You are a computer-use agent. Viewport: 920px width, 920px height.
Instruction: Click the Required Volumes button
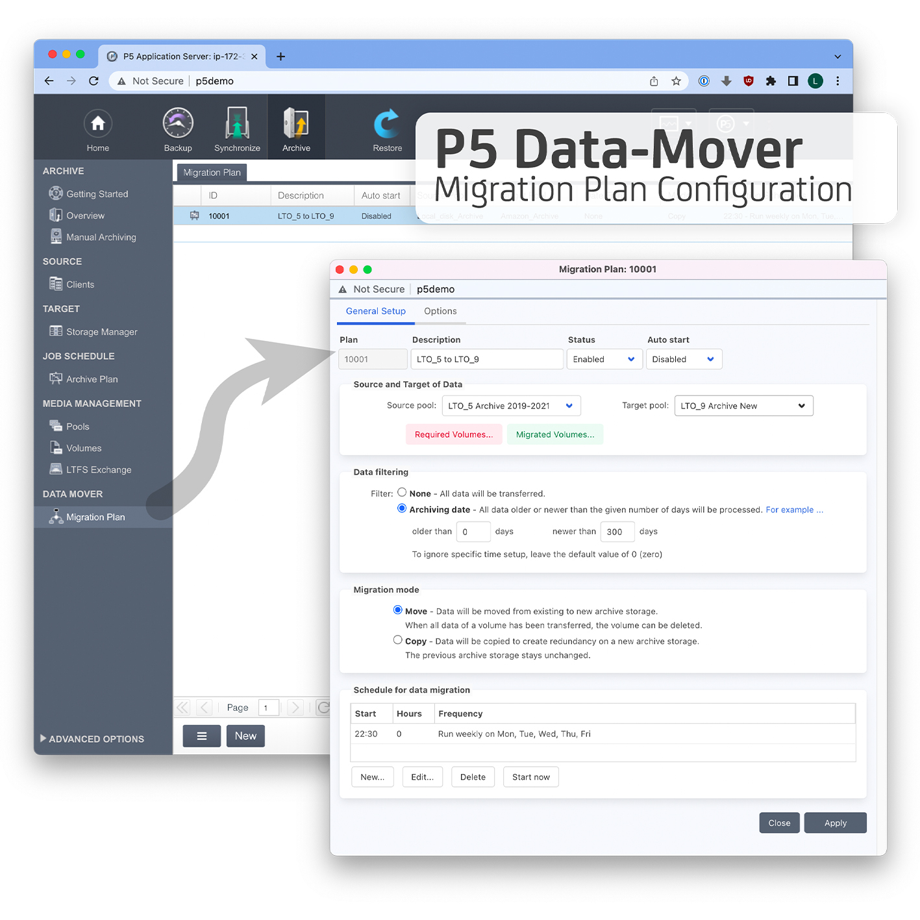coord(453,434)
